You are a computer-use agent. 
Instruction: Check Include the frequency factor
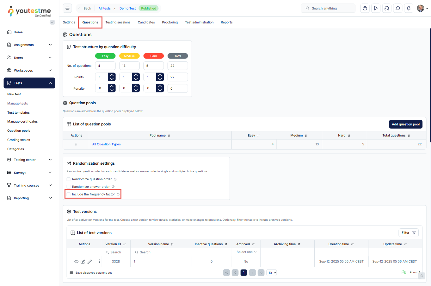point(69,194)
